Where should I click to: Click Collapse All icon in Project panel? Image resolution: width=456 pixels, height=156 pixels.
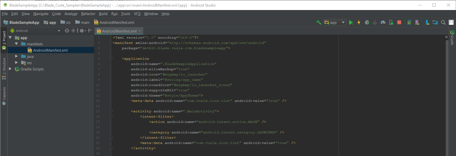(x=73, y=31)
